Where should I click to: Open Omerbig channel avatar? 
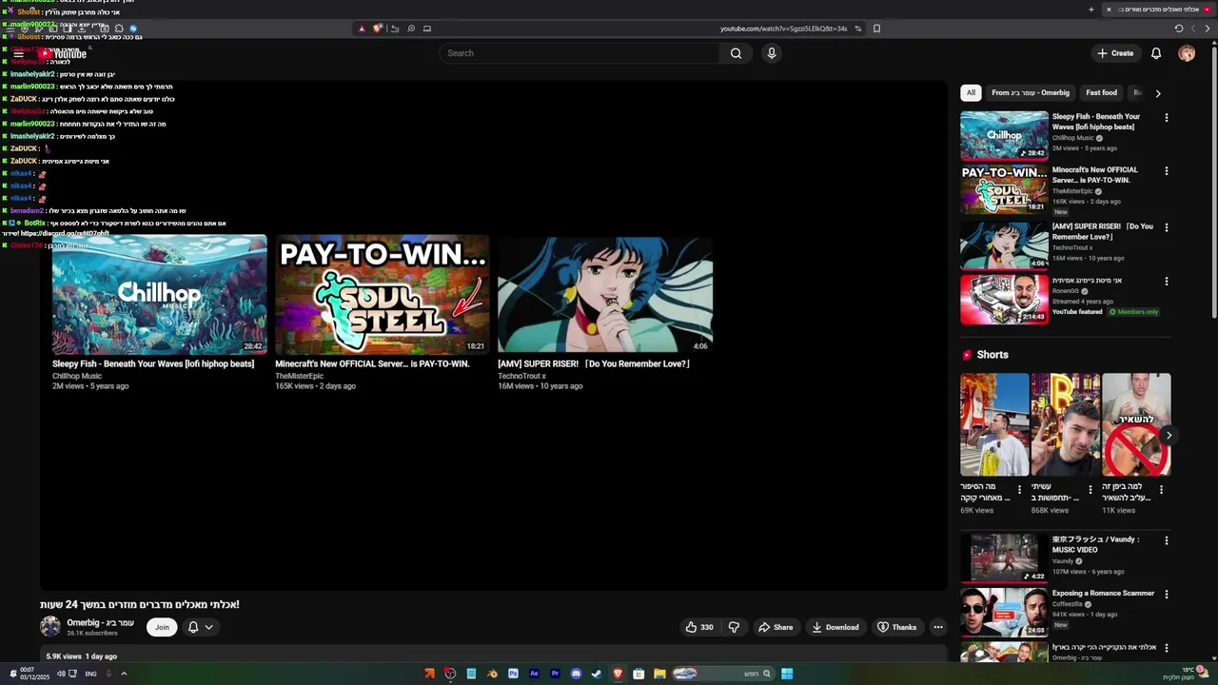[x=50, y=626]
